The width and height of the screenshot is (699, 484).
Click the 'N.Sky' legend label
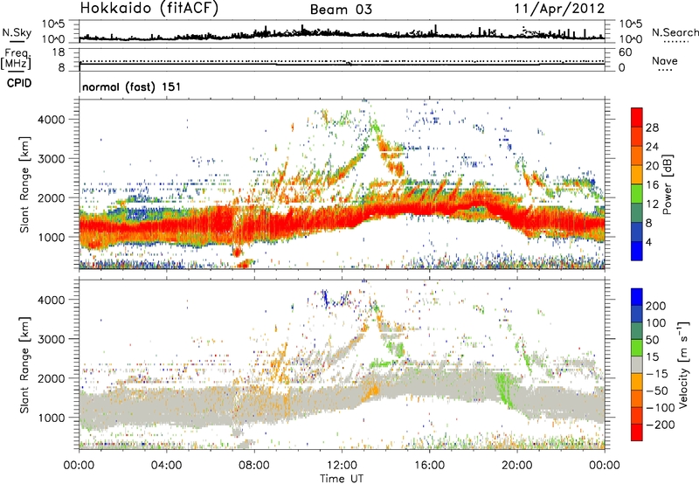(x=17, y=32)
